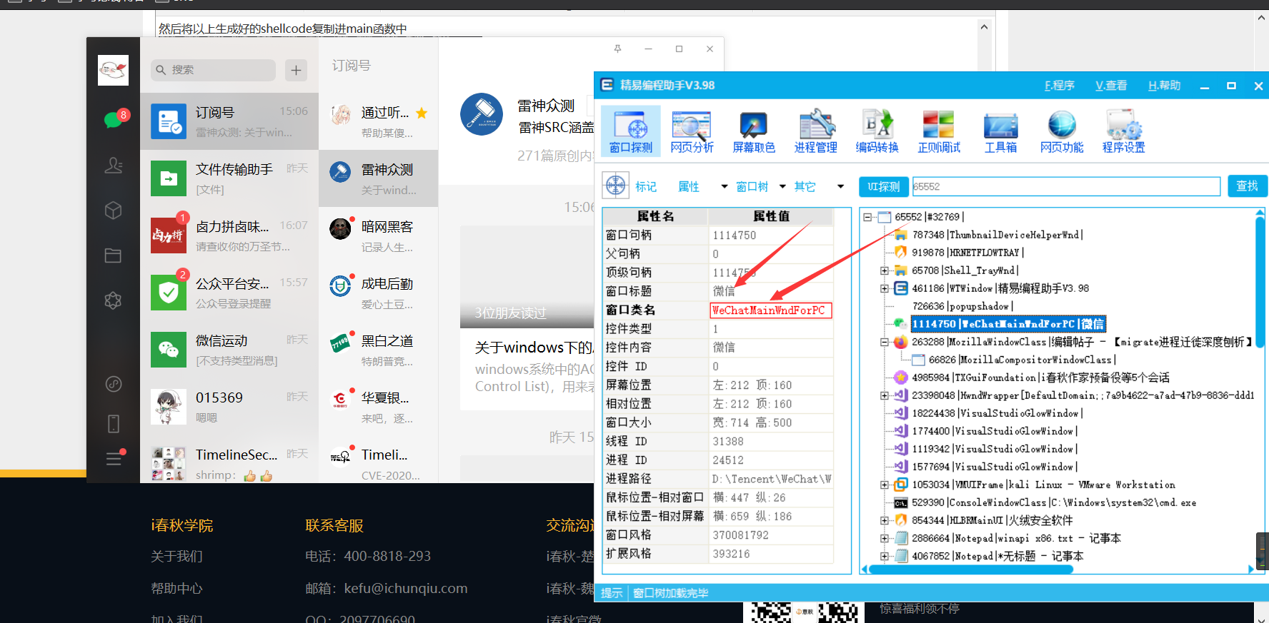Open the 订阅号 chat entry
The width and height of the screenshot is (1269, 623).
(x=229, y=121)
